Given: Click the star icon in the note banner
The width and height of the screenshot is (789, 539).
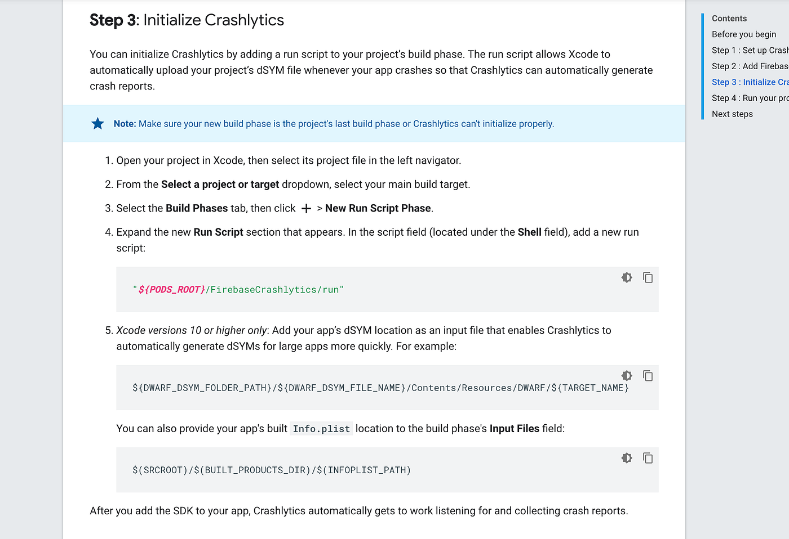Looking at the screenshot, I should (97, 123).
